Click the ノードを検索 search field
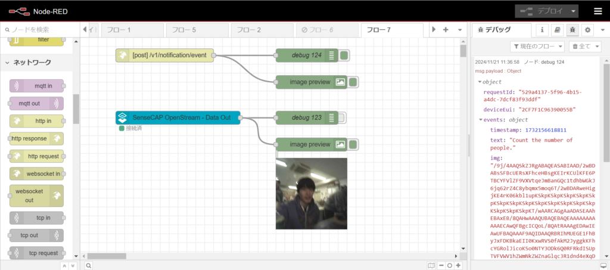 pyautogui.click(x=39, y=30)
